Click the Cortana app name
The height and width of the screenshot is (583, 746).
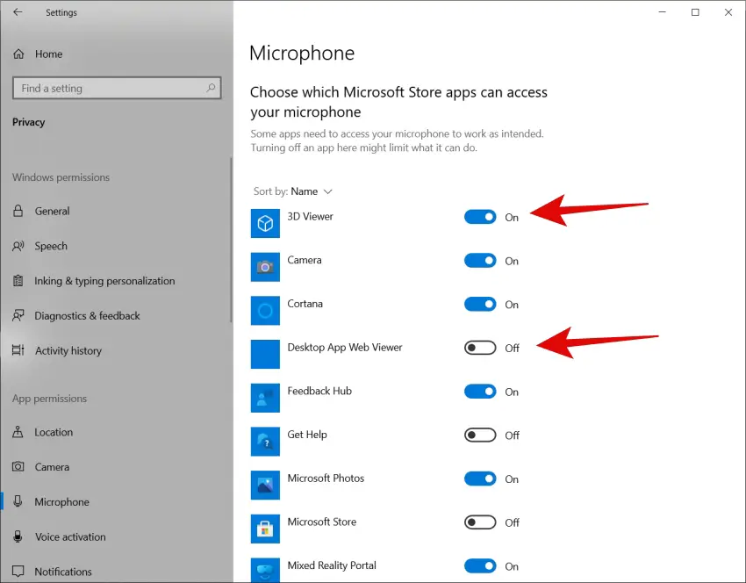tap(305, 304)
